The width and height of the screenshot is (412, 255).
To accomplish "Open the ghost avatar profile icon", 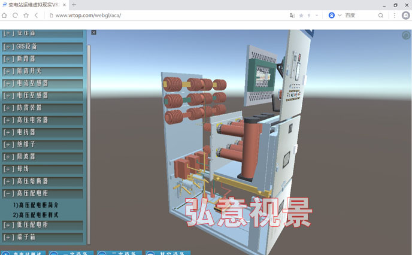I will 405,16.
